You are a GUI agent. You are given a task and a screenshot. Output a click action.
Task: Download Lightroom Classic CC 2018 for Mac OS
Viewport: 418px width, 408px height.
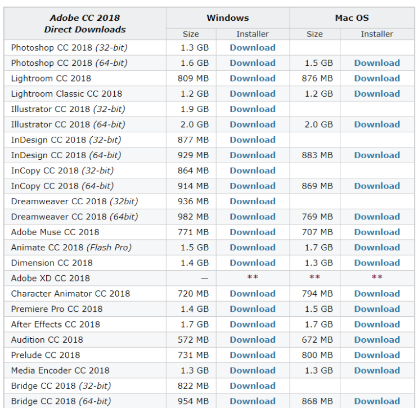(377, 93)
